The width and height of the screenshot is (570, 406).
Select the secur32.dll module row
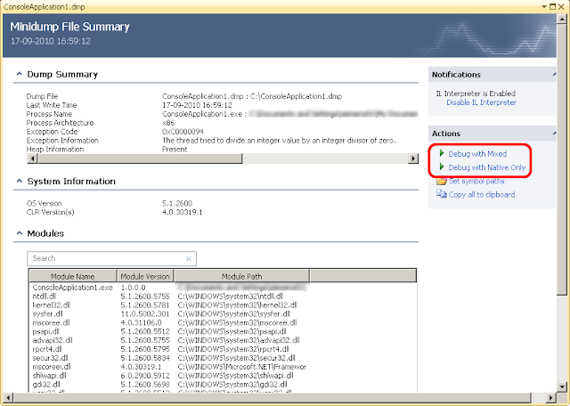click(223, 358)
